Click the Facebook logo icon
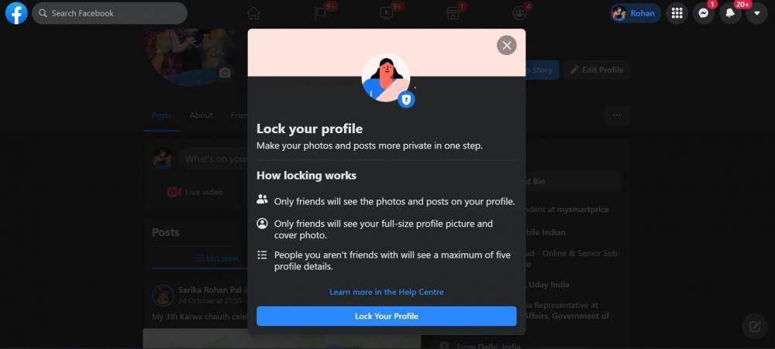 pos(16,13)
